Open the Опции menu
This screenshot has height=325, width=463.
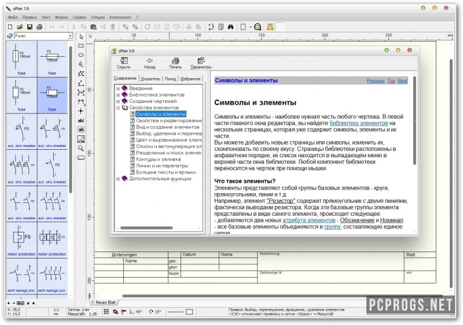click(98, 17)
